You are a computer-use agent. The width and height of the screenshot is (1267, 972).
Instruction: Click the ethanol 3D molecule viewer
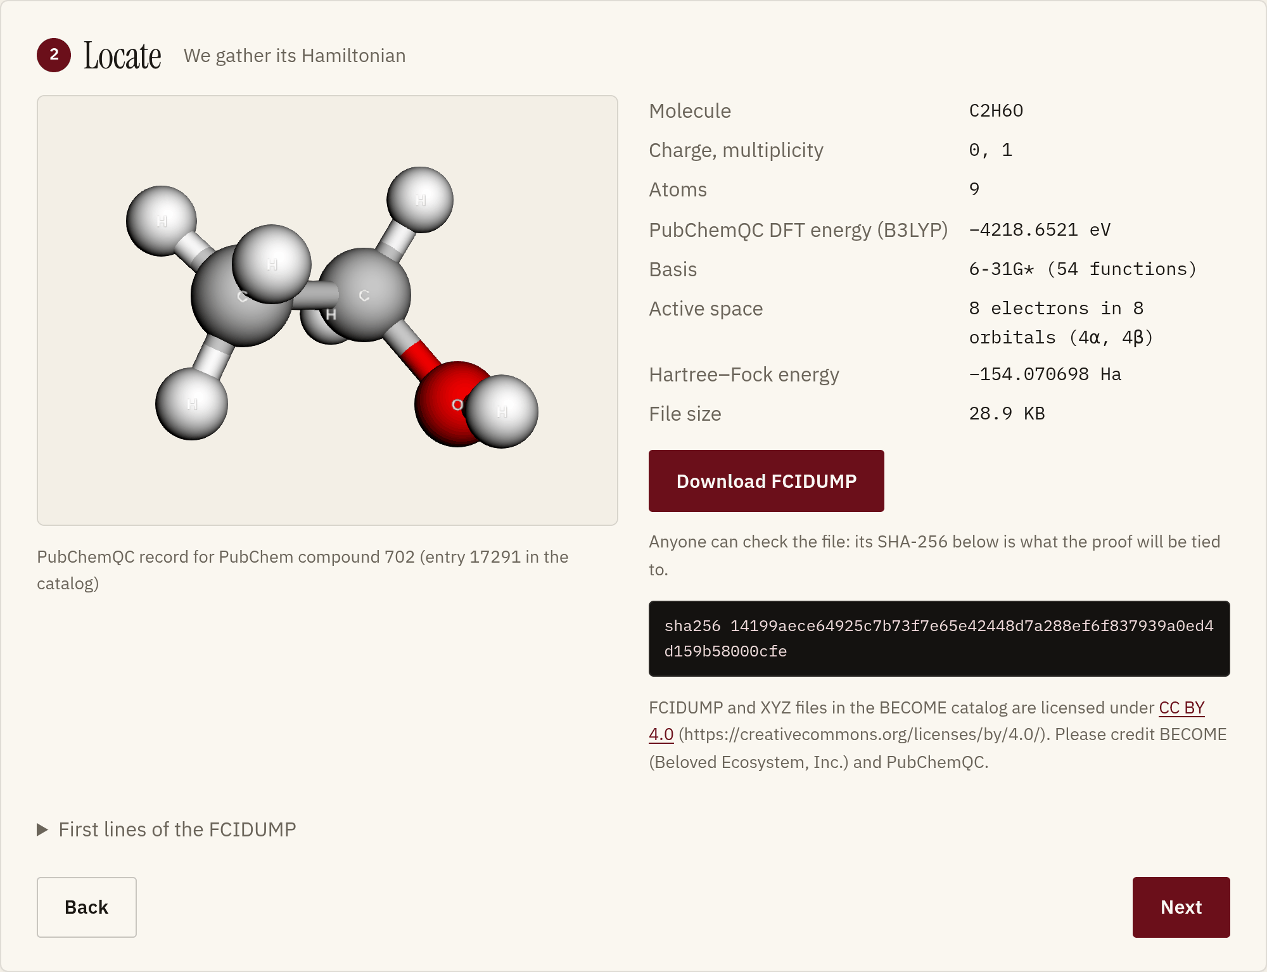click(328, 310)
